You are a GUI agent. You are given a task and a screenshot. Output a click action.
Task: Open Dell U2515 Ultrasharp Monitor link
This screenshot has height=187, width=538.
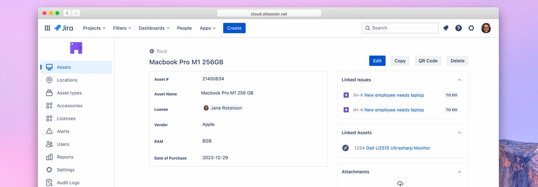pos(398,148)
